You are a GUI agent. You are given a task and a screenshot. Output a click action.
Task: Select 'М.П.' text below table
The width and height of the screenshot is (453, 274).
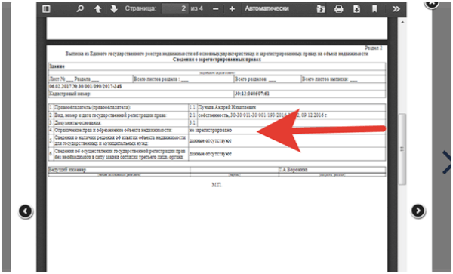click(x=217, y=185)
